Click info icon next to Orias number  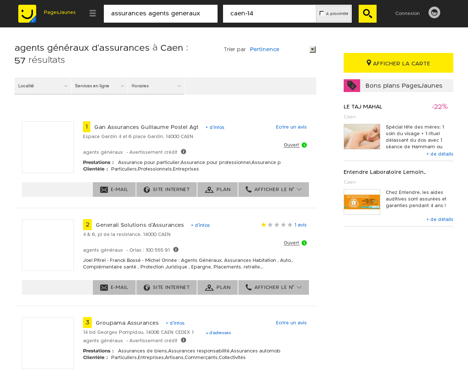(x=176, y=249)
